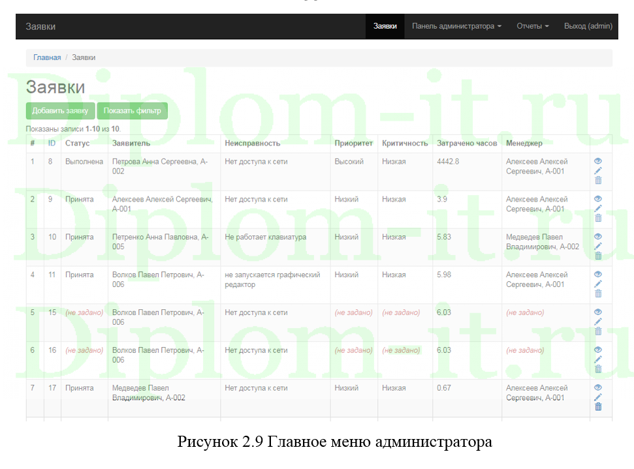
Task: Click the trash icon for request ID 16
Action: point(597,369)
